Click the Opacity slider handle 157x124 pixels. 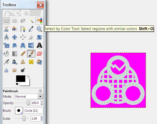[x=28, y=103]
